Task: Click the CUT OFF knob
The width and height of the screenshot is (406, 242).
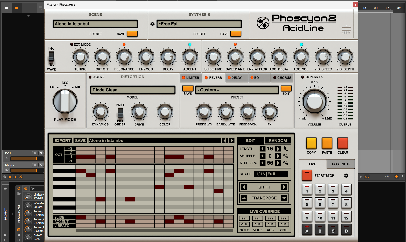Action: [x=102, y=57]
